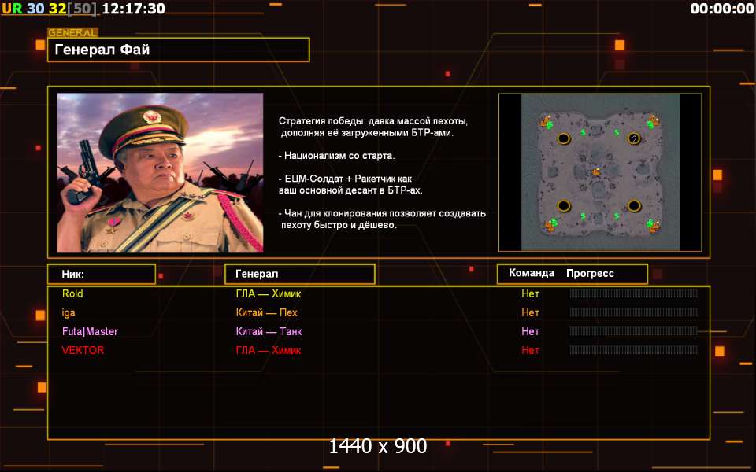Click the map preview thumbnail
Image resolution: width=756 pixels, height=472 pixels.
600,172
